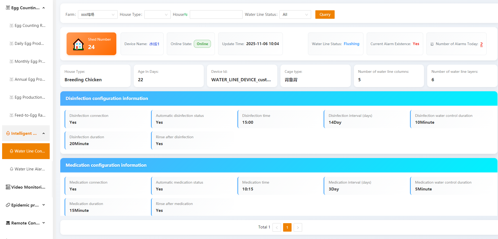Click the Flushing water line status
Viewport: 498px width, 239px height.
[x=352, y=44]
